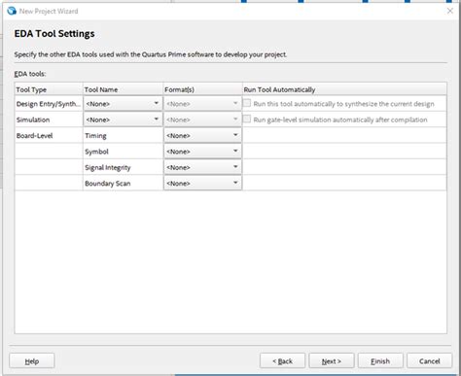The image size is (461, 376).
Task: Go to next wizard page
Action: pos(332,360)
